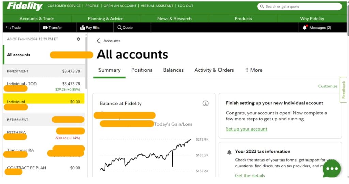Click the $213.9K chart axis label
349x184 pixels.
pos(202,139)
